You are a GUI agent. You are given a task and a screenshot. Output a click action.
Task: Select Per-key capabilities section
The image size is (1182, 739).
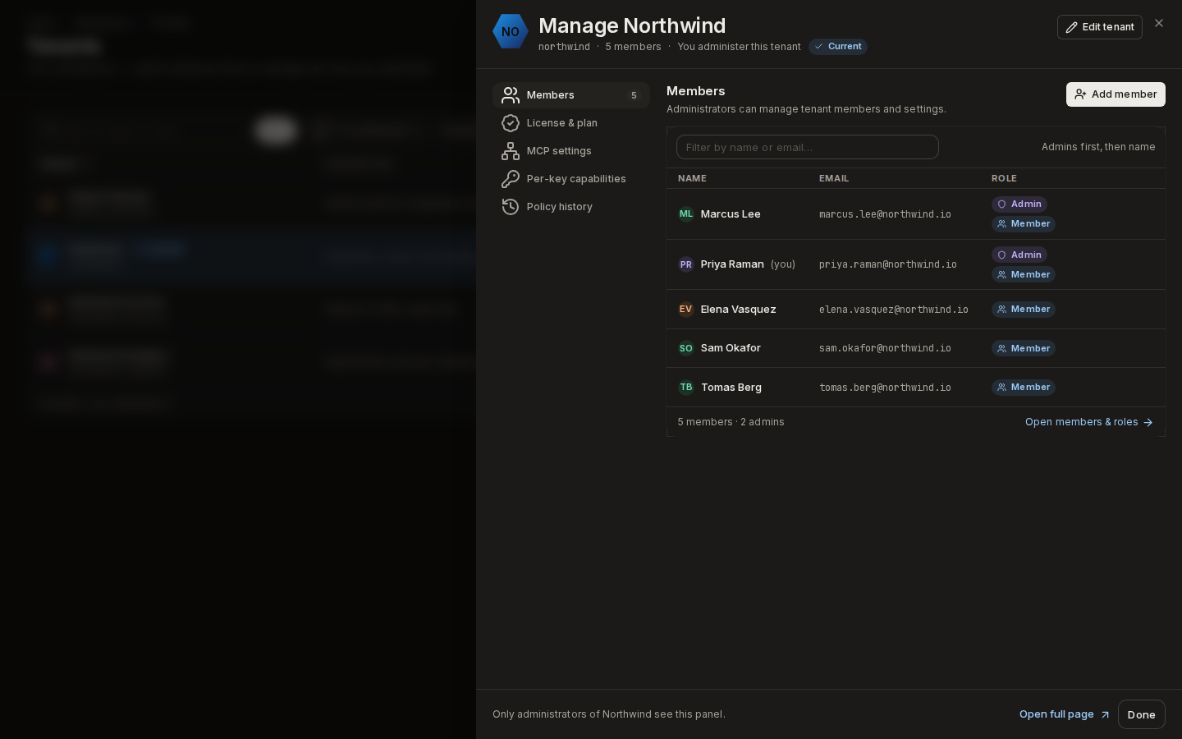tap(571, 179)
